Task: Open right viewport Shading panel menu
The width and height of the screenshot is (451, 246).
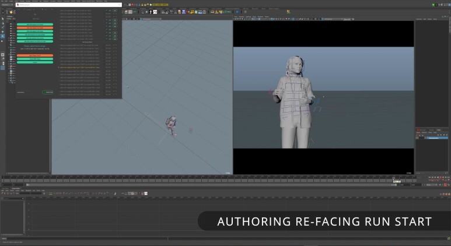Action: 242,17
